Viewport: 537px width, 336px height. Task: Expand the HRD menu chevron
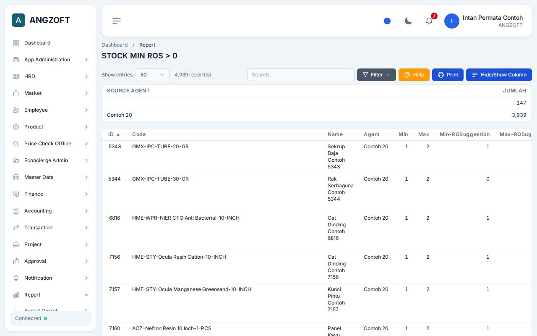pos(86,76)
